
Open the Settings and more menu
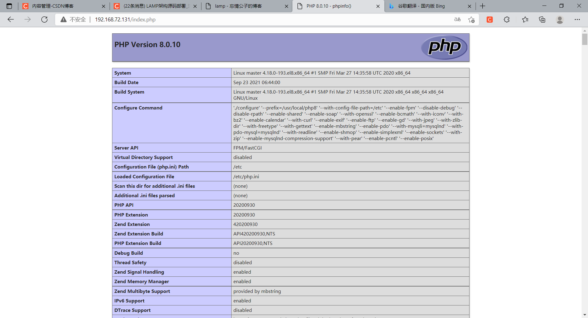(x=577, y=20)
